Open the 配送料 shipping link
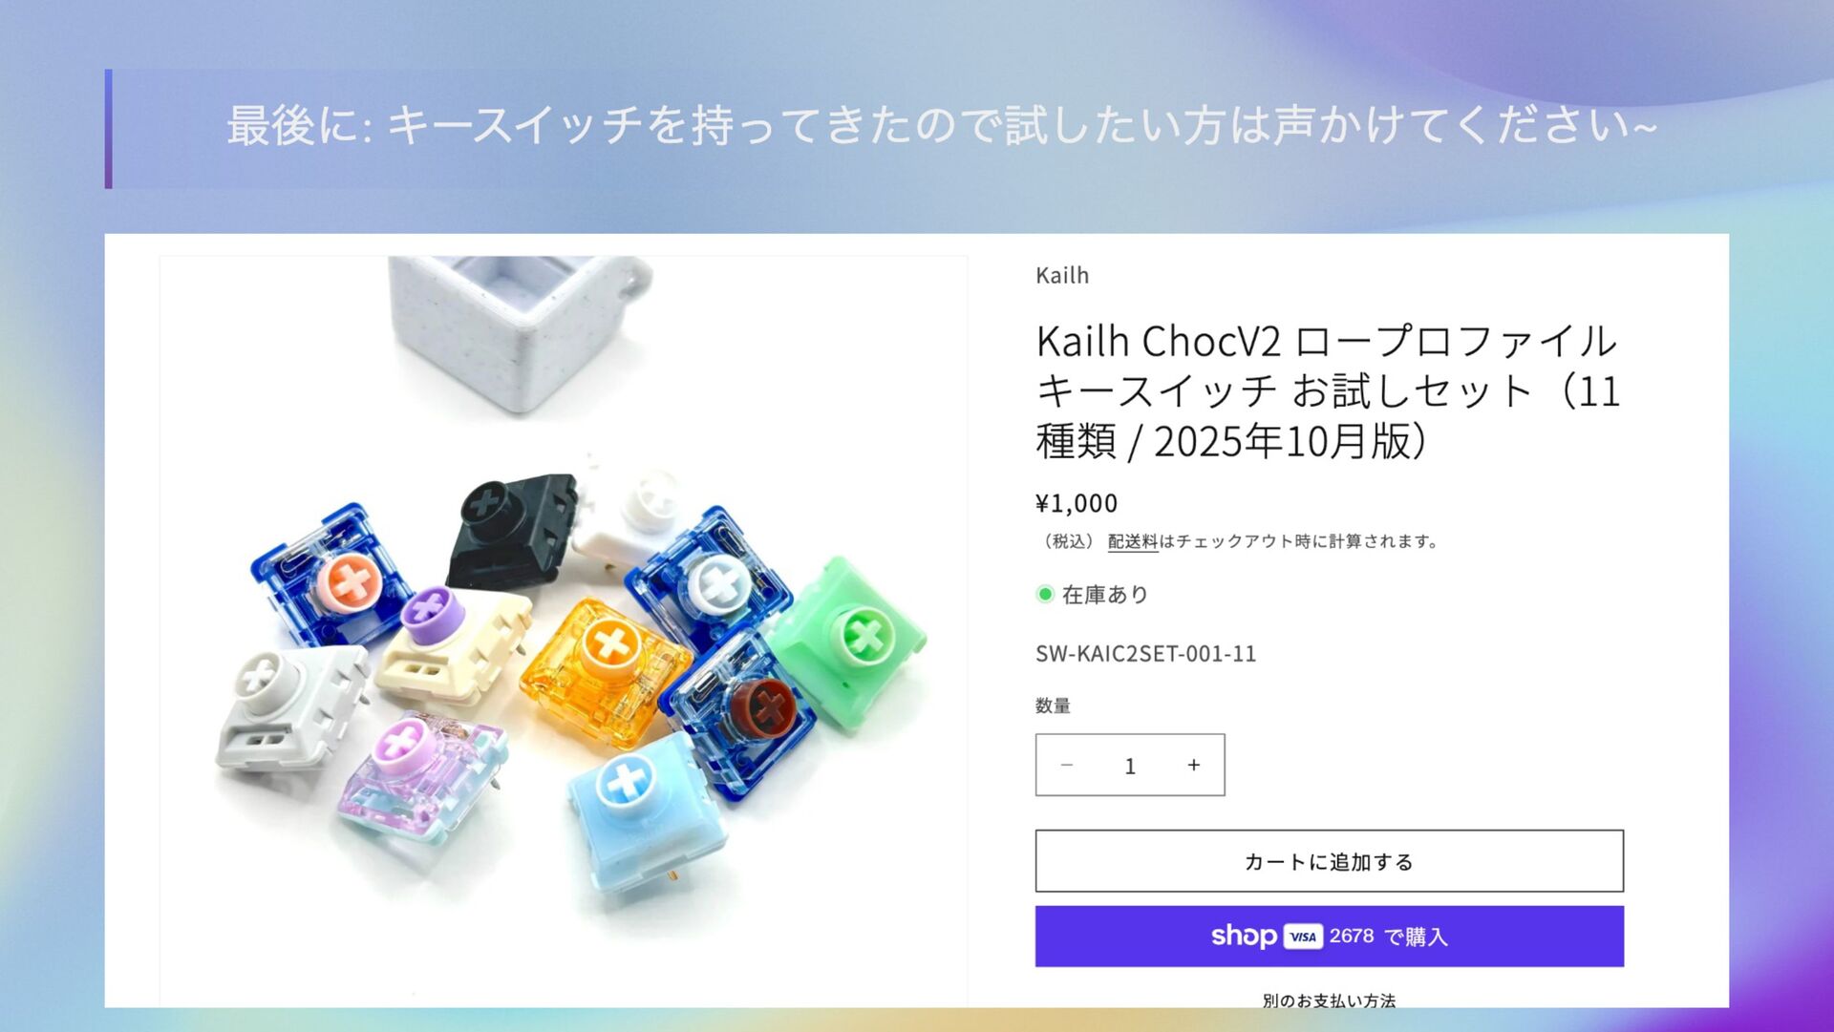Image resolution: width=1834 pixels, height=1032 pixels. [1133, 541]
